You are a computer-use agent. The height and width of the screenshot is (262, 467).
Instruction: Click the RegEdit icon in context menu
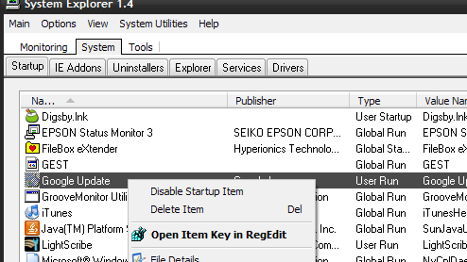click(x=139, y=234)
